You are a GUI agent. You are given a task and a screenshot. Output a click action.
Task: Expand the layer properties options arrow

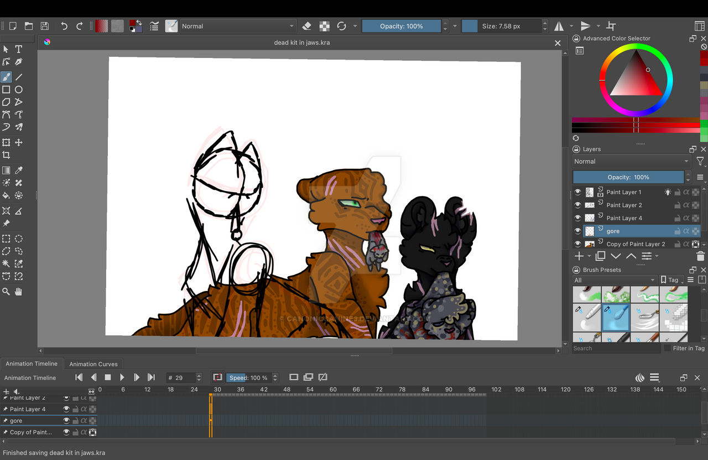click(657, 256)
